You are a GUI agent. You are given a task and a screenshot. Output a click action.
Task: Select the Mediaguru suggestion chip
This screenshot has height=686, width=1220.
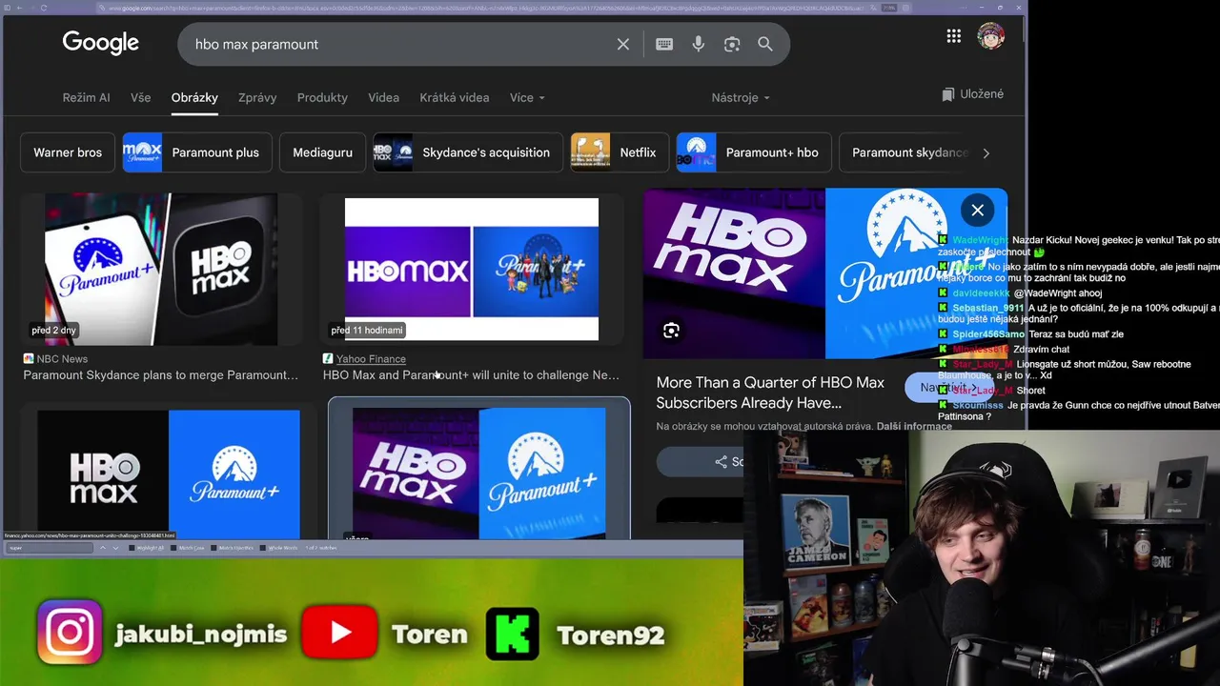coord(322,152)
